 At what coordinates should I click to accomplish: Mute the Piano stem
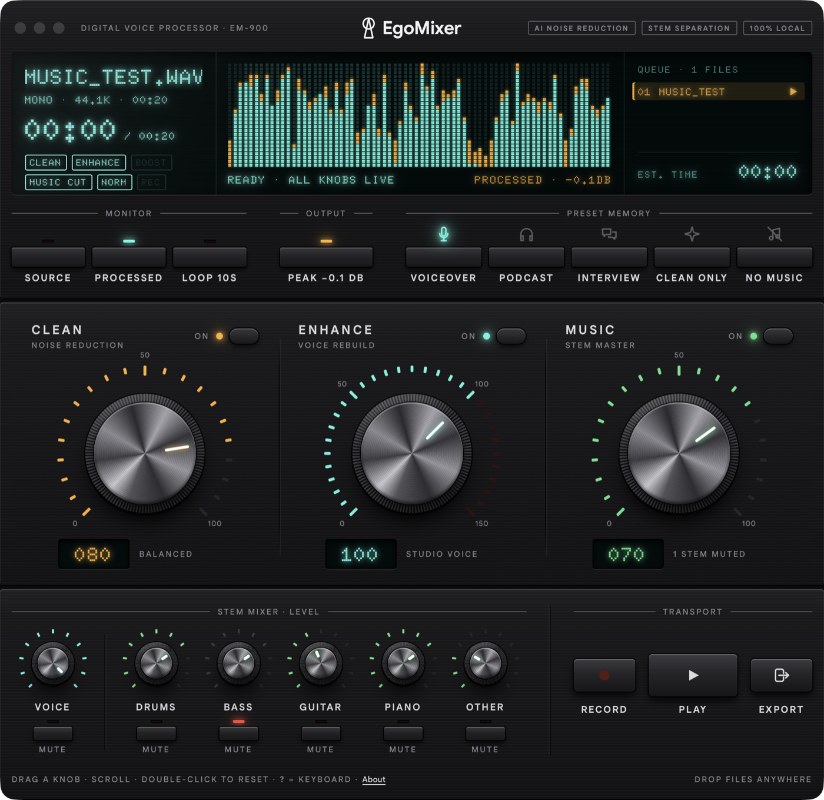click(x=403, y=733)
